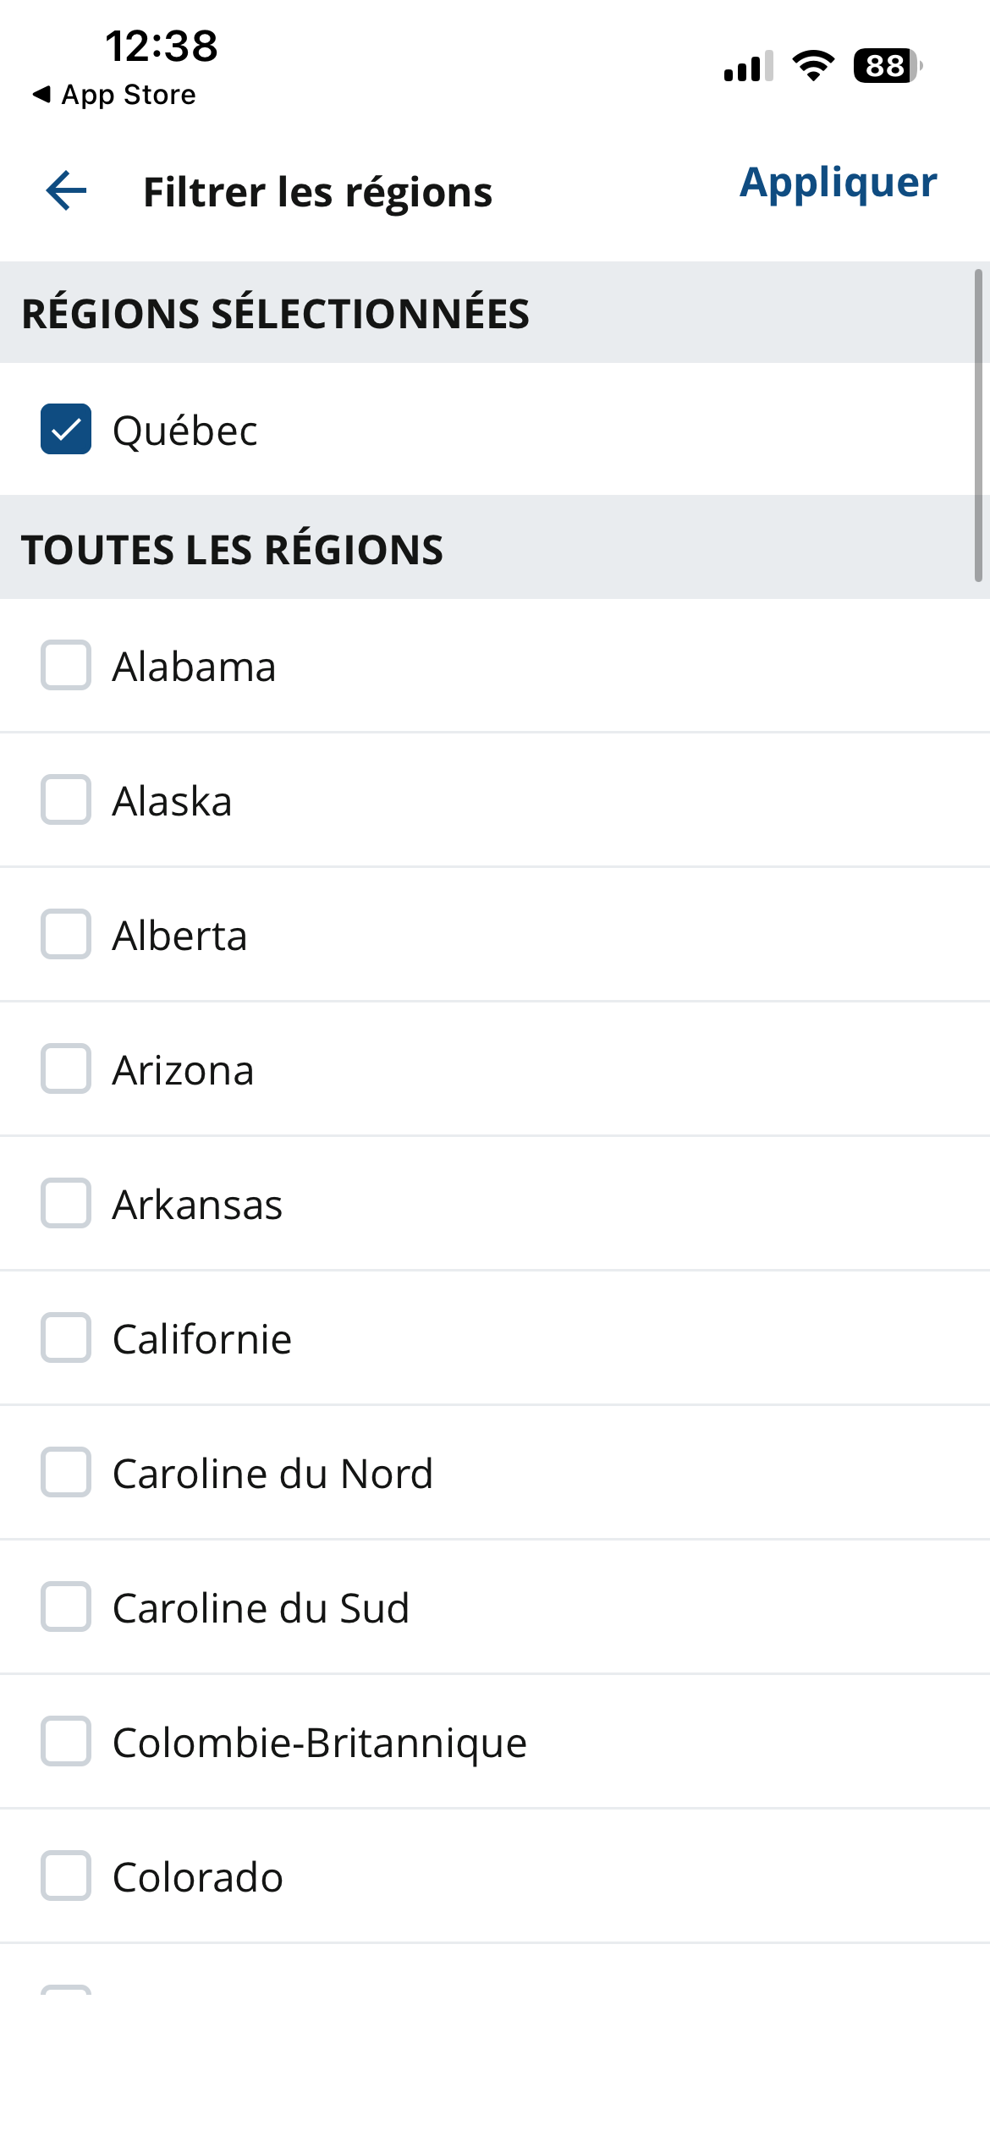Return to App Store via breadcrumb

[113, 95]
